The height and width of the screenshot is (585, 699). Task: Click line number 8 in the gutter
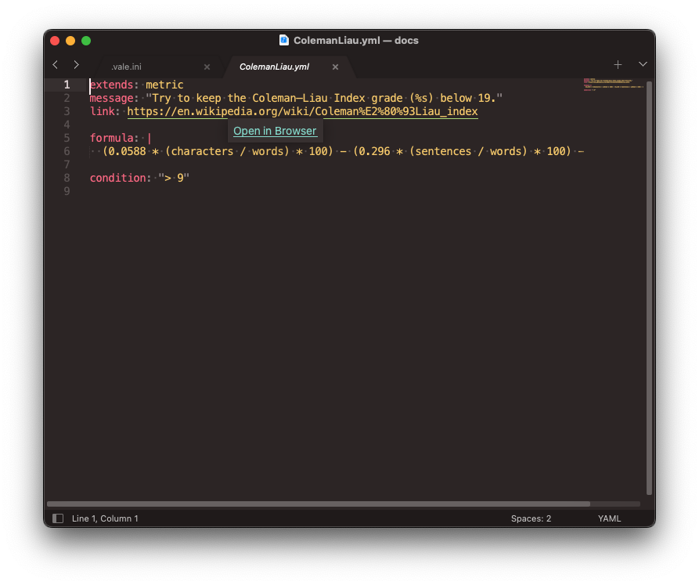click(67, 178)
